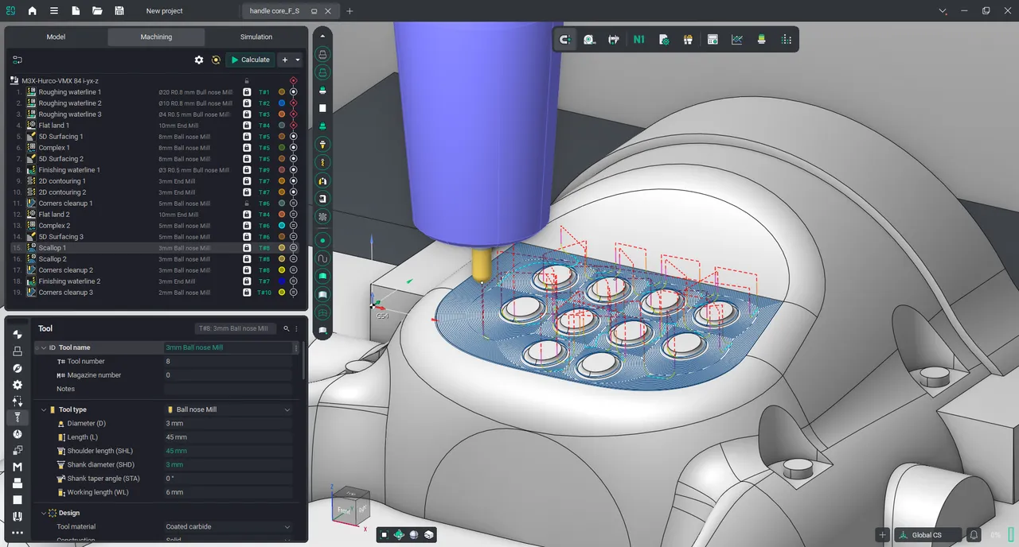Click the M icon in property sidebar
The height and width of the screenshot is (547, 1019).
18,467
